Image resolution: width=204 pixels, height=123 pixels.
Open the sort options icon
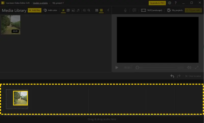[x=84, y=10]
